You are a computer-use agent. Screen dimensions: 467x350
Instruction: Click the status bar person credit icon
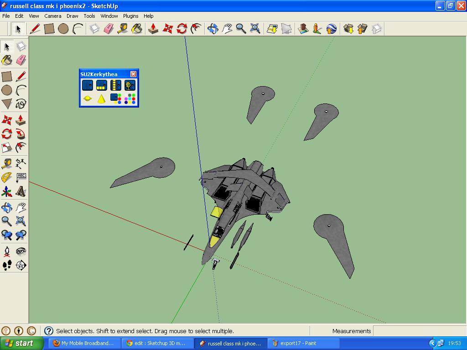(x=18, y=331)
